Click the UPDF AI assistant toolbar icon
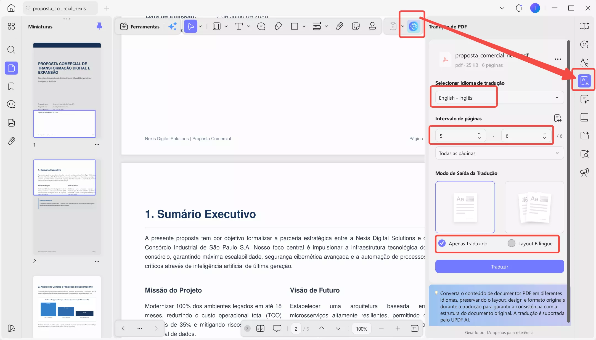 tap(414, 26)
